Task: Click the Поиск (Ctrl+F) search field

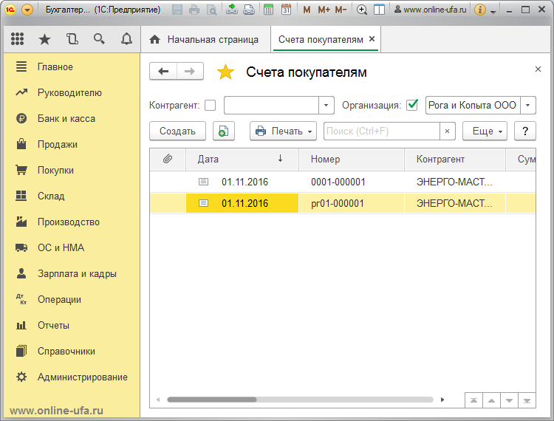Action: 382,131
